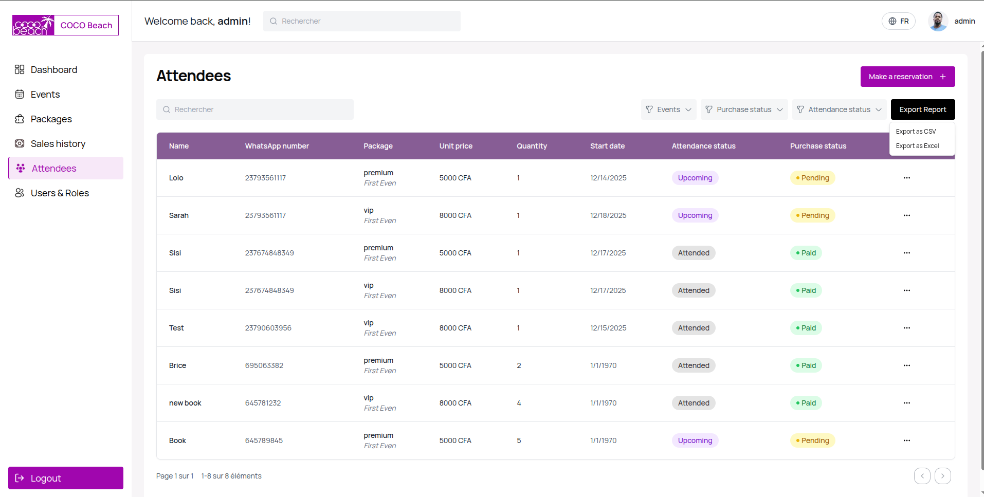Open row actions menu for Brice

point(906,365)
